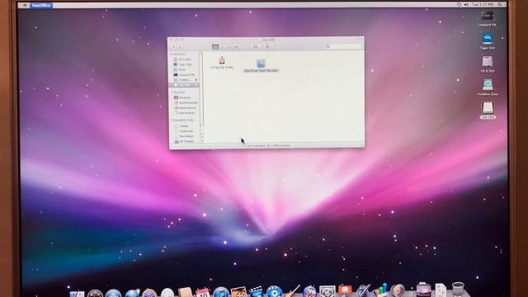Launch GarageBand from the Dock
528x297 pixels.
292,291
